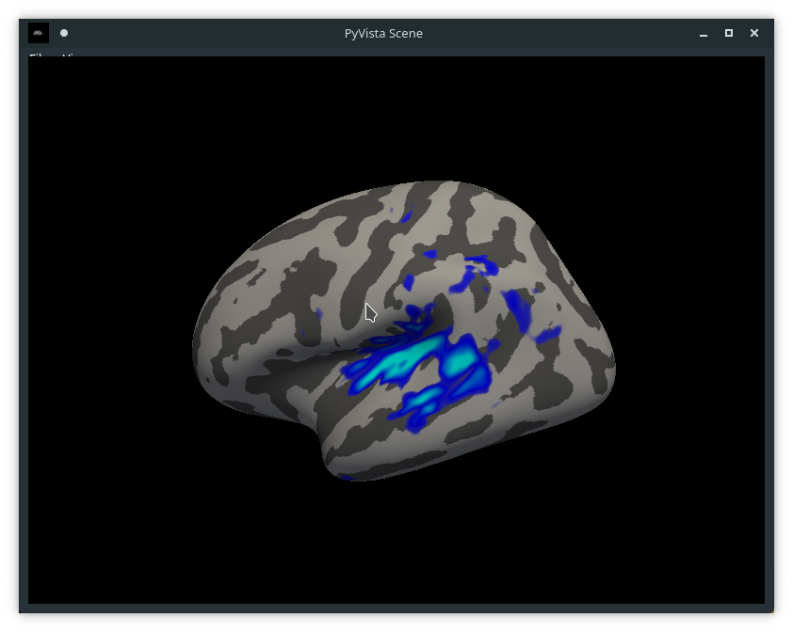This screenshot has height=632, width=793.
Task: Click the bright cyan activation patch on the brain
Action: tap(405, 363)
